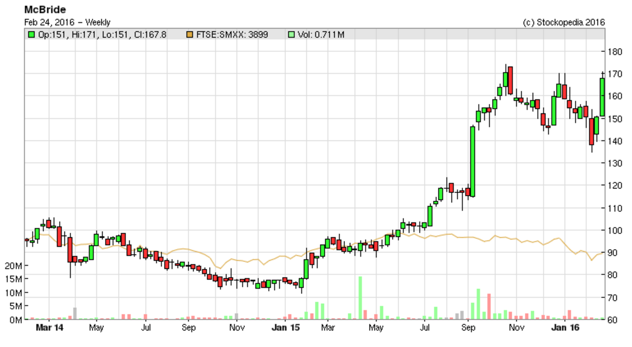Click the 'Mar 14' x-axis label
Viewport: 632px width, 347px height.
click(49, 328)
